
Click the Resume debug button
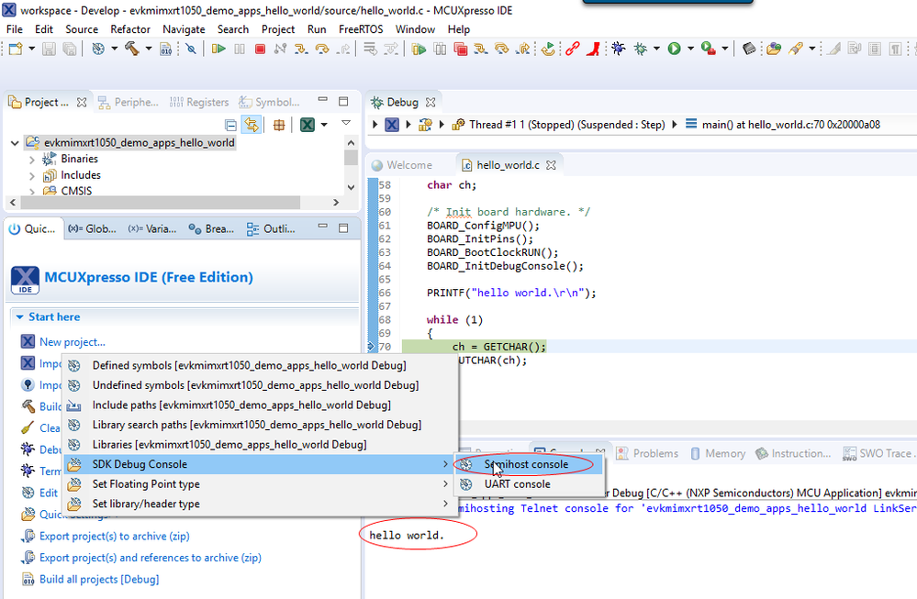click(218, 50)
